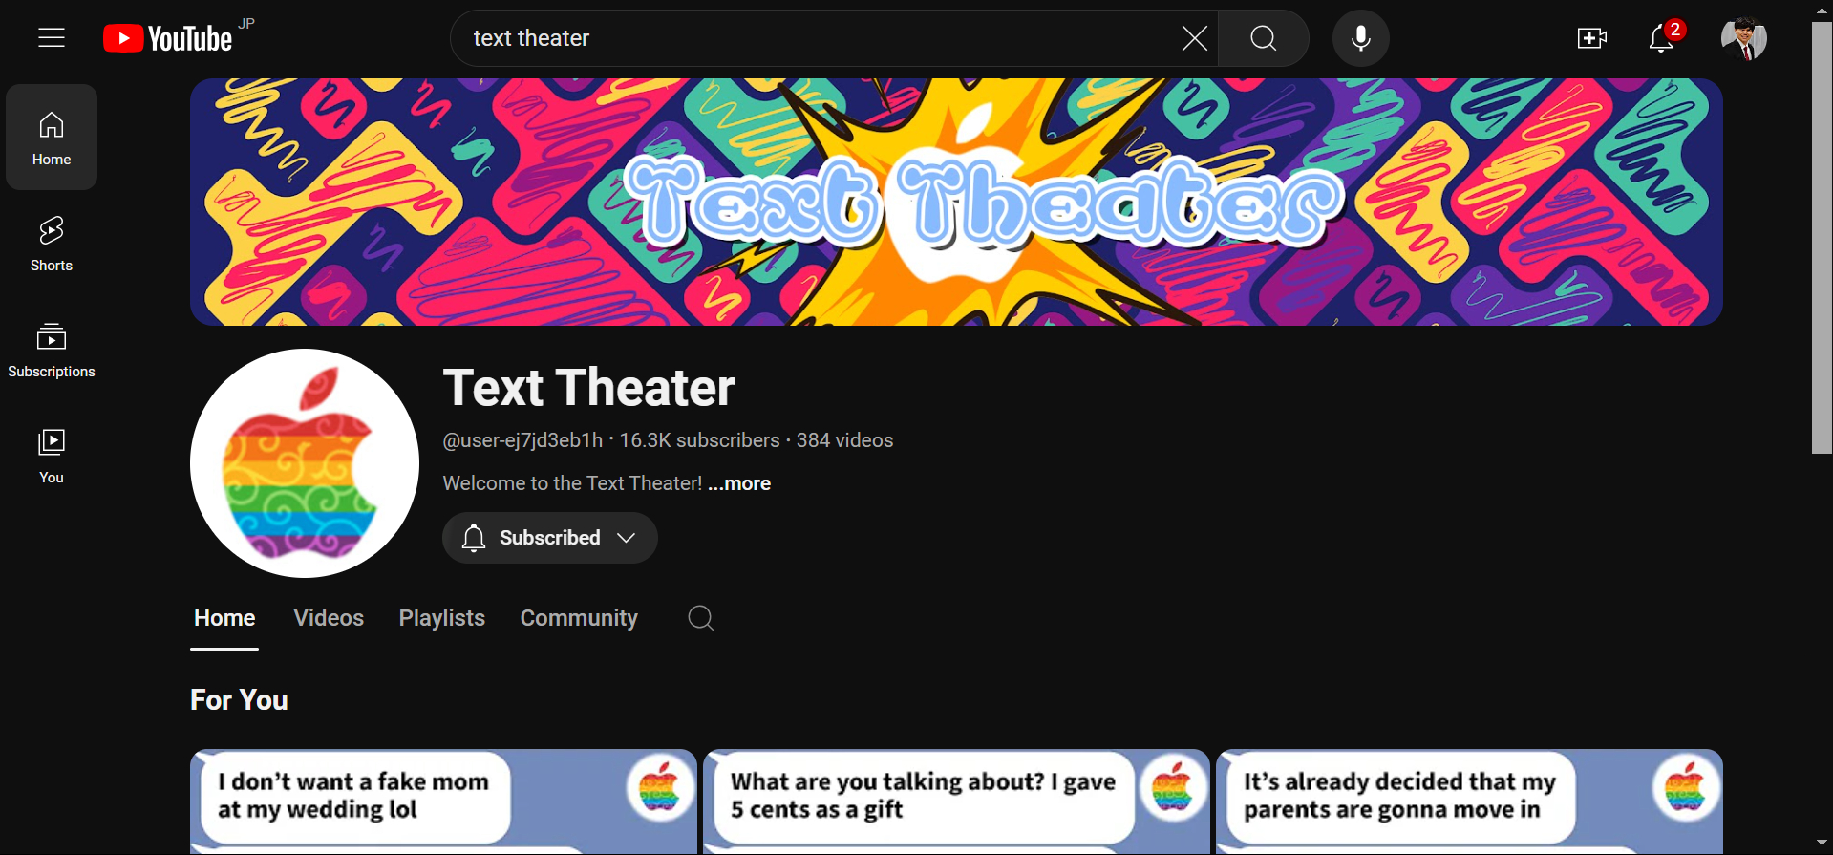The width and height of the screenshot is (1833, 855).
Task: Click the scrollbar up arrow
Action: (x=1822, y=10)
